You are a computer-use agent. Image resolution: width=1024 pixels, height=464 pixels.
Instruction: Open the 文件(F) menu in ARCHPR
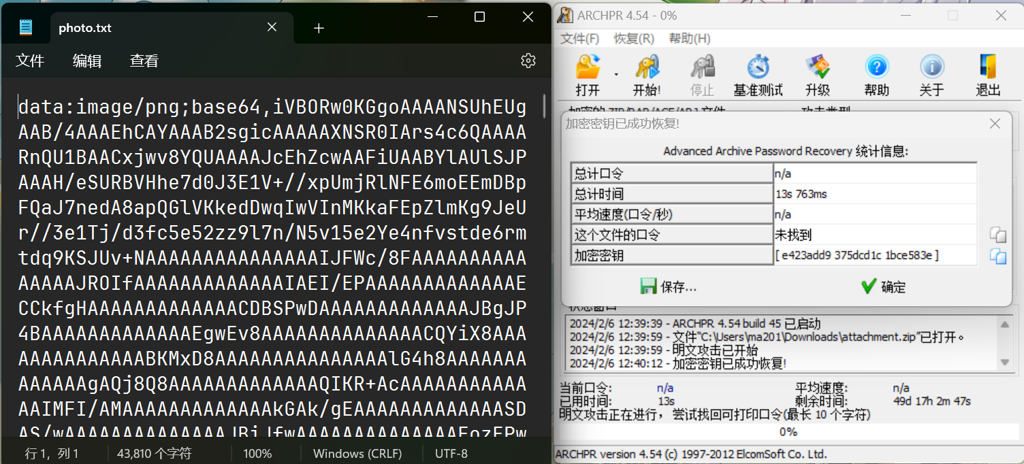[x=579, y=39]
